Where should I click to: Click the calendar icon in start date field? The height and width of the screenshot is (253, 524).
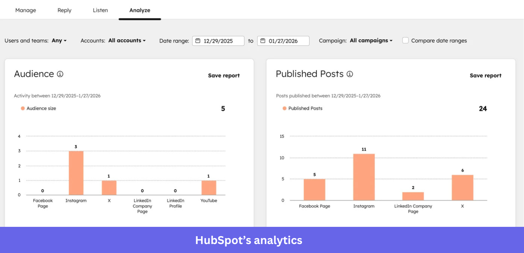click(198, 41)
